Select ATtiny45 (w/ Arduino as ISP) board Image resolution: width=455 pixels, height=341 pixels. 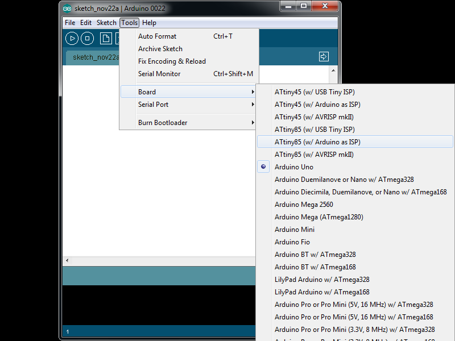point(355,105)
